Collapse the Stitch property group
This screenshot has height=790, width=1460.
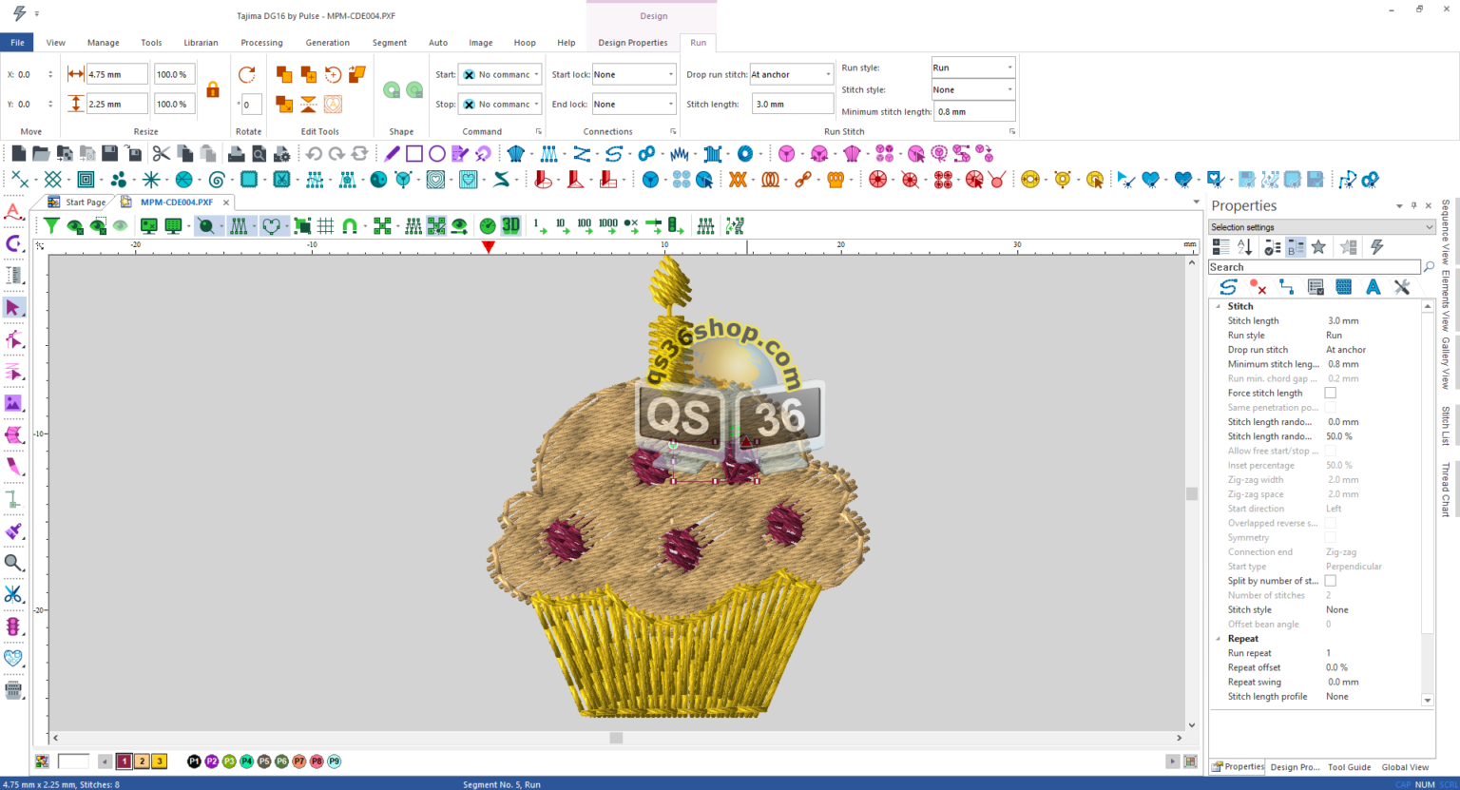coord(1219,306)
